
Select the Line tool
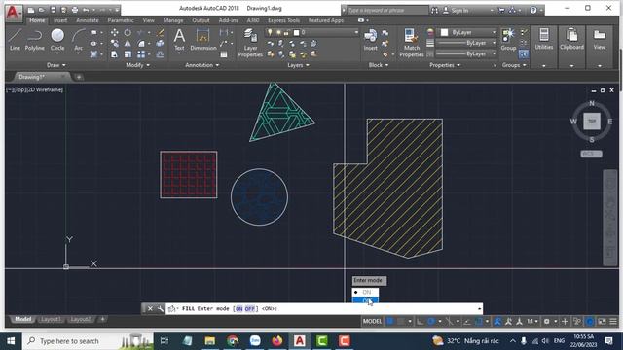click(15, 39)
